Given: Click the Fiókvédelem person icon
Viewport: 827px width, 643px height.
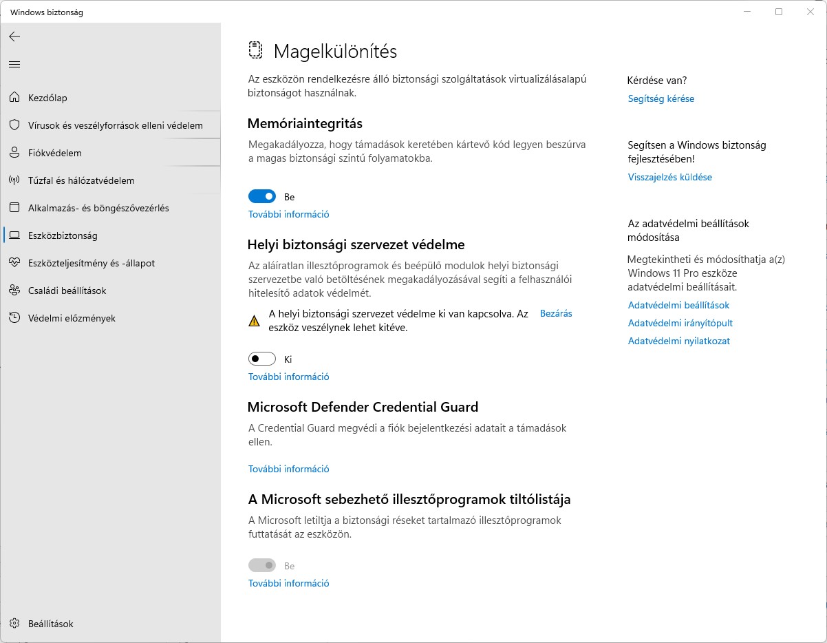Looking at the screenshot, I should point(14,153).
